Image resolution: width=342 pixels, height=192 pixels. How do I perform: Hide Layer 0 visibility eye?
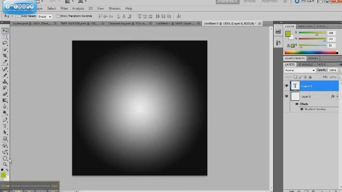point(286,96)
